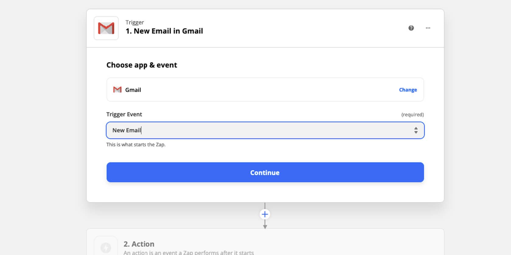Click 'This is what starts the Zap' hint

136,145
